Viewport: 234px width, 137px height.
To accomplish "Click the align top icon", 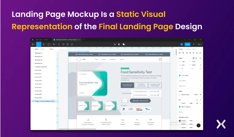I will (190, 53).
